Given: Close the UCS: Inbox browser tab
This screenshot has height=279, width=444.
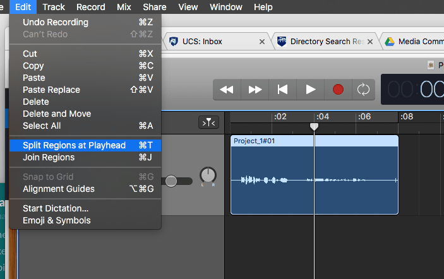Looking at the screenshot, I should pos(262,42).
